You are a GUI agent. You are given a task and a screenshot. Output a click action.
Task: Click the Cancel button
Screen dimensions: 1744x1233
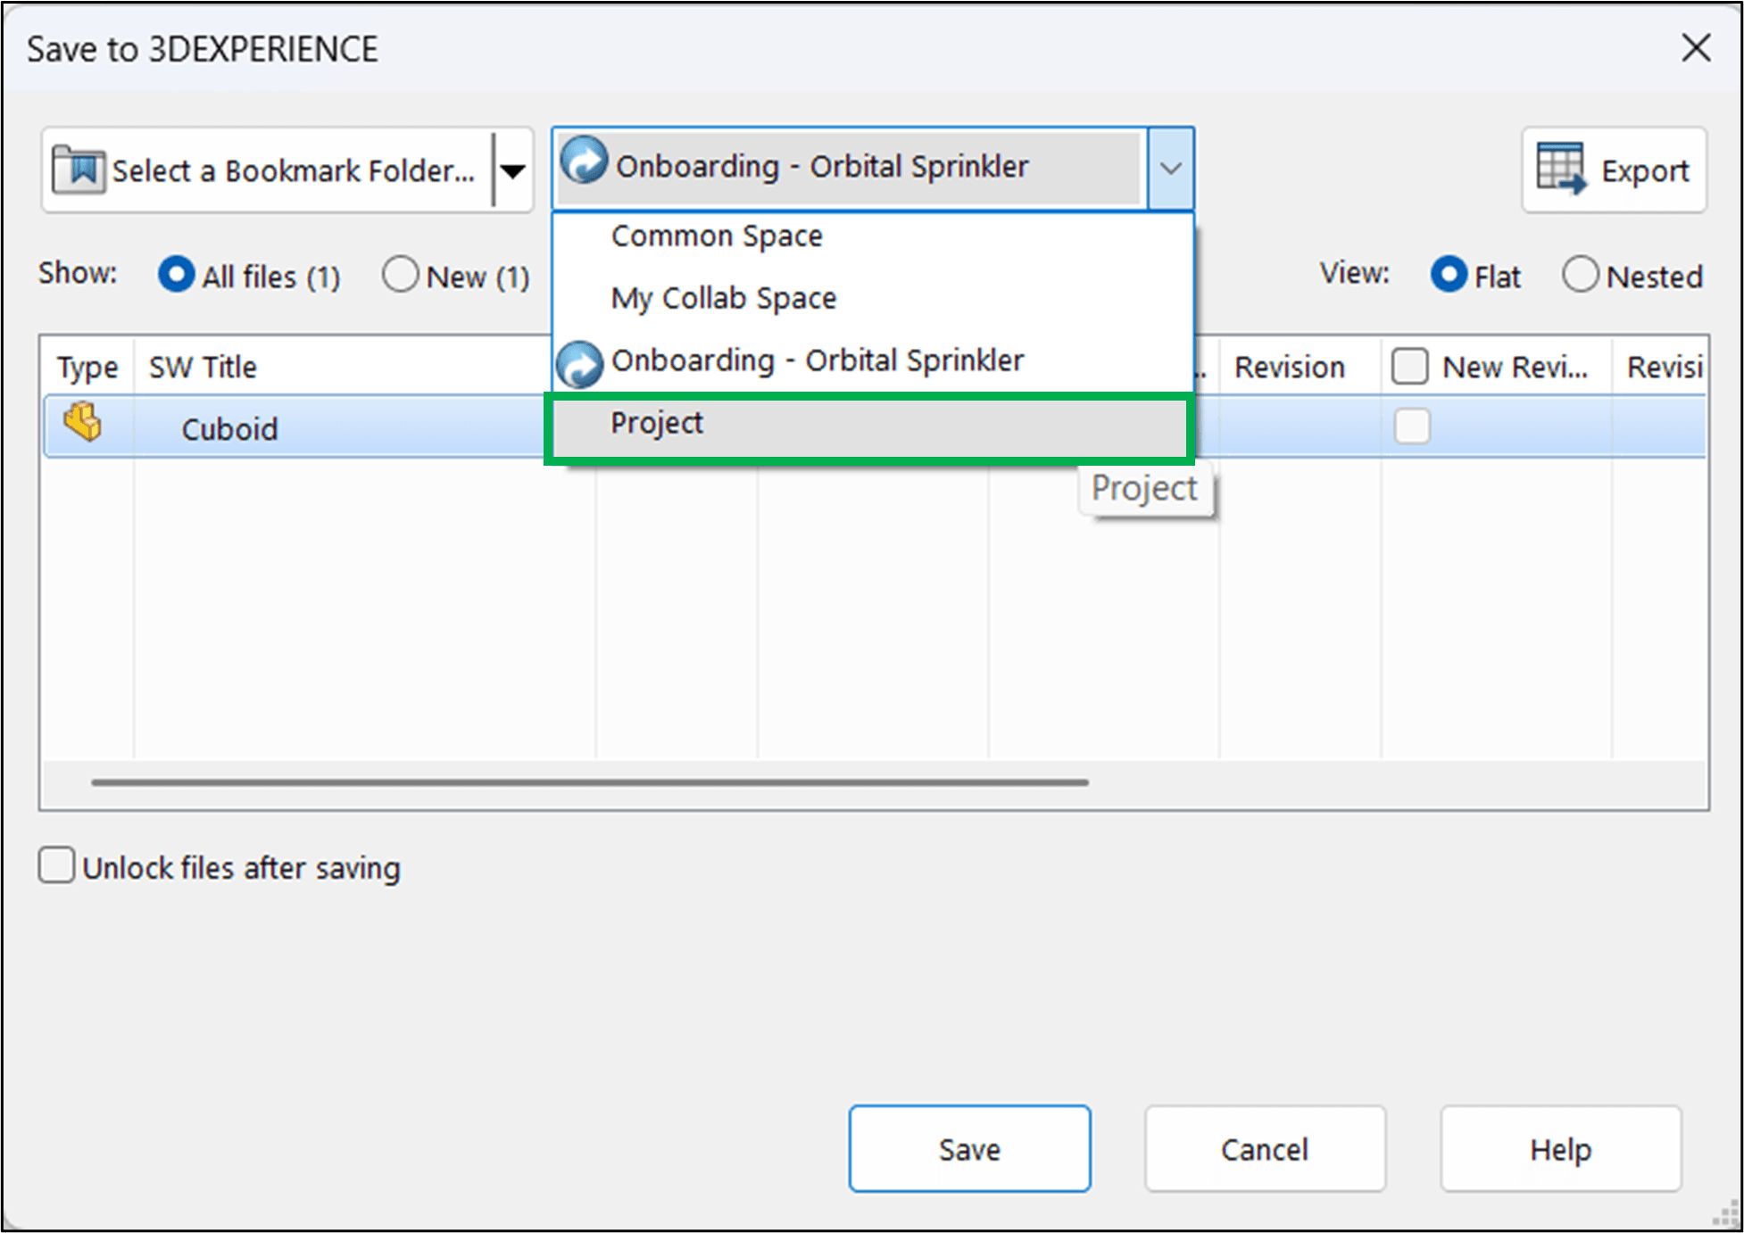(x=1264, y=1148)
